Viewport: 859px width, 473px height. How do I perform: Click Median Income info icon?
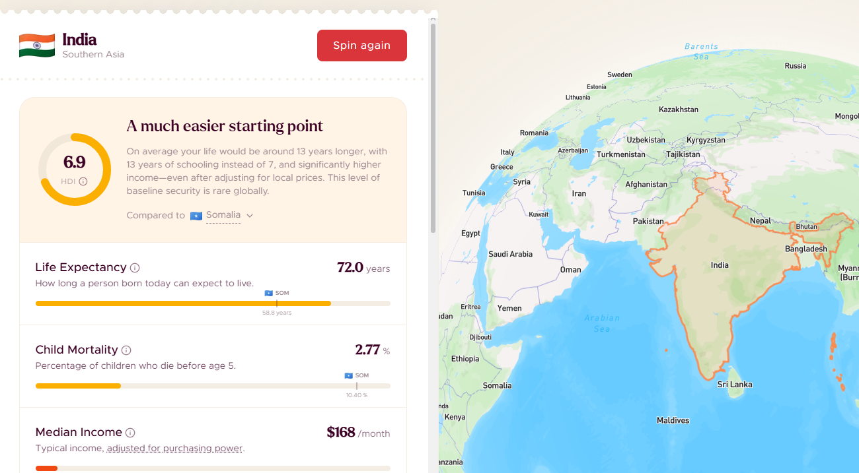(130, 433)
